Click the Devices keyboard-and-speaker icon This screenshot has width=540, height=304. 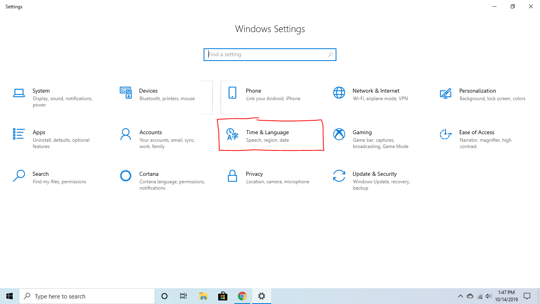126,93
